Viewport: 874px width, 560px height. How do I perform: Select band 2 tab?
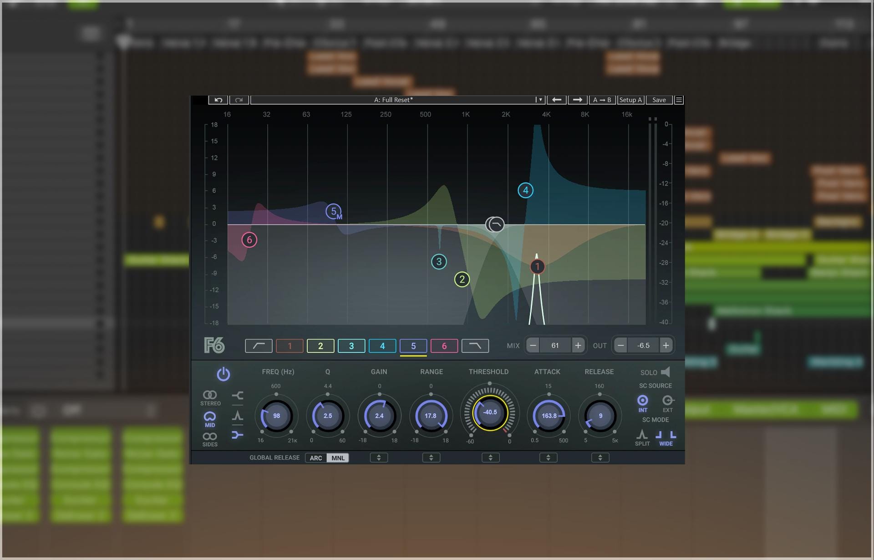pyautogui.click(x=320, y=346)
